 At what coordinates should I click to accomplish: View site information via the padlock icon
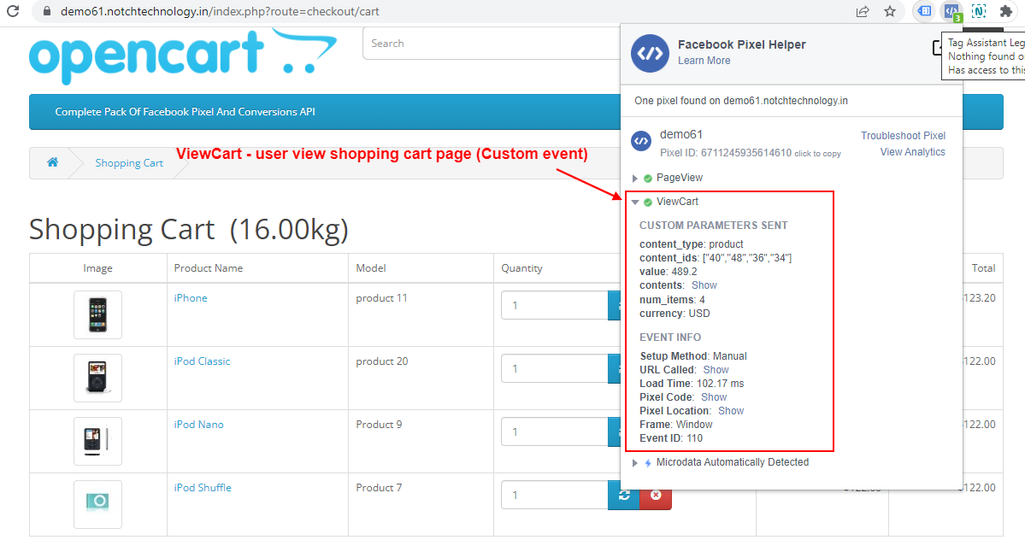46,12
